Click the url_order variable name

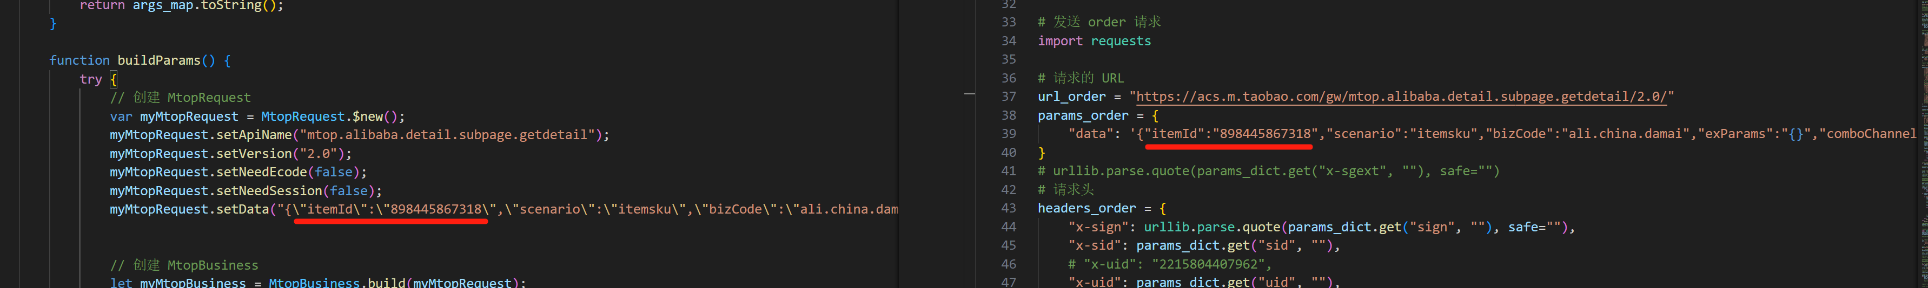[1071, 97]
